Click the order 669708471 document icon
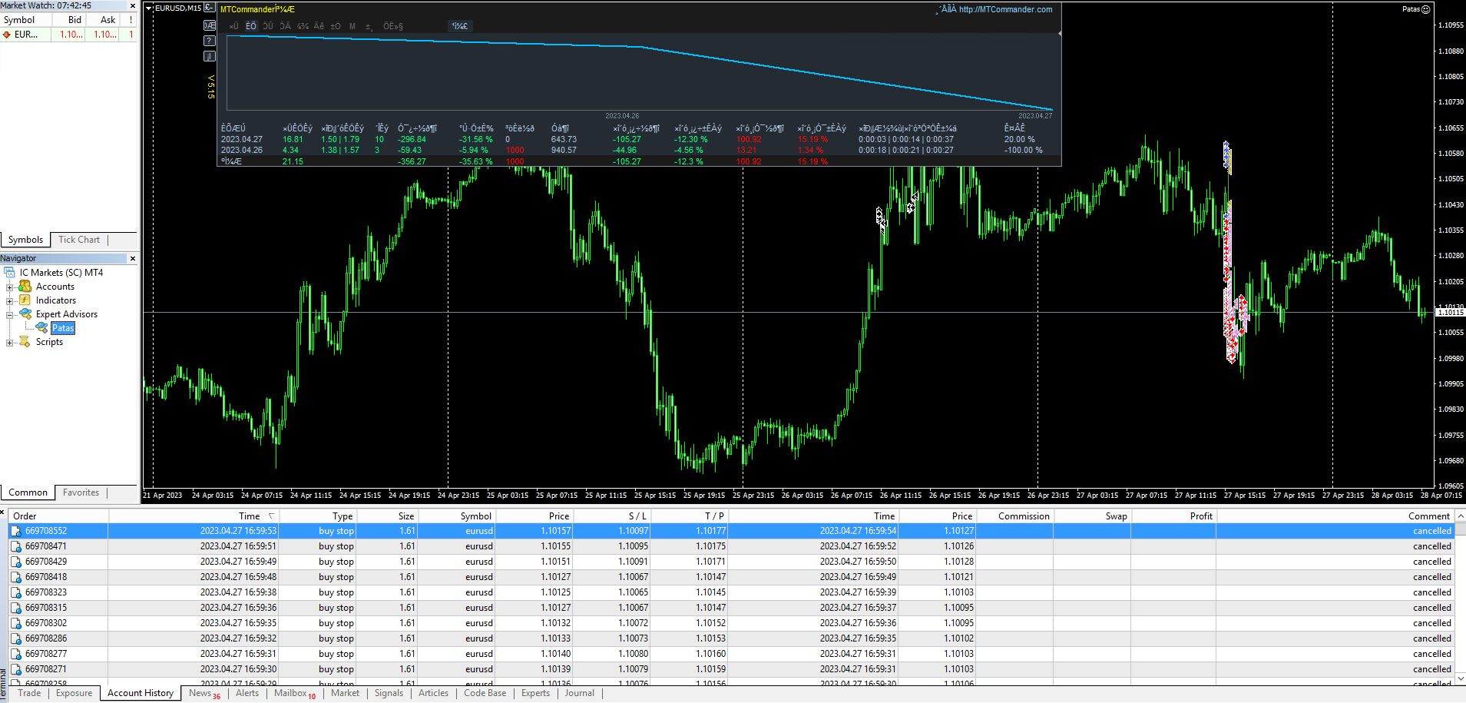This screenshot has height=703, width=1466. click(16, 546)
